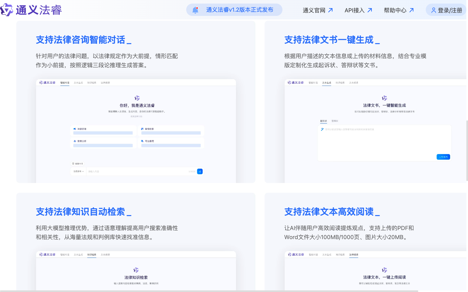Click the 请输入内容 input box in chat preview
The image size is (468, 292).
coord(136,171)
